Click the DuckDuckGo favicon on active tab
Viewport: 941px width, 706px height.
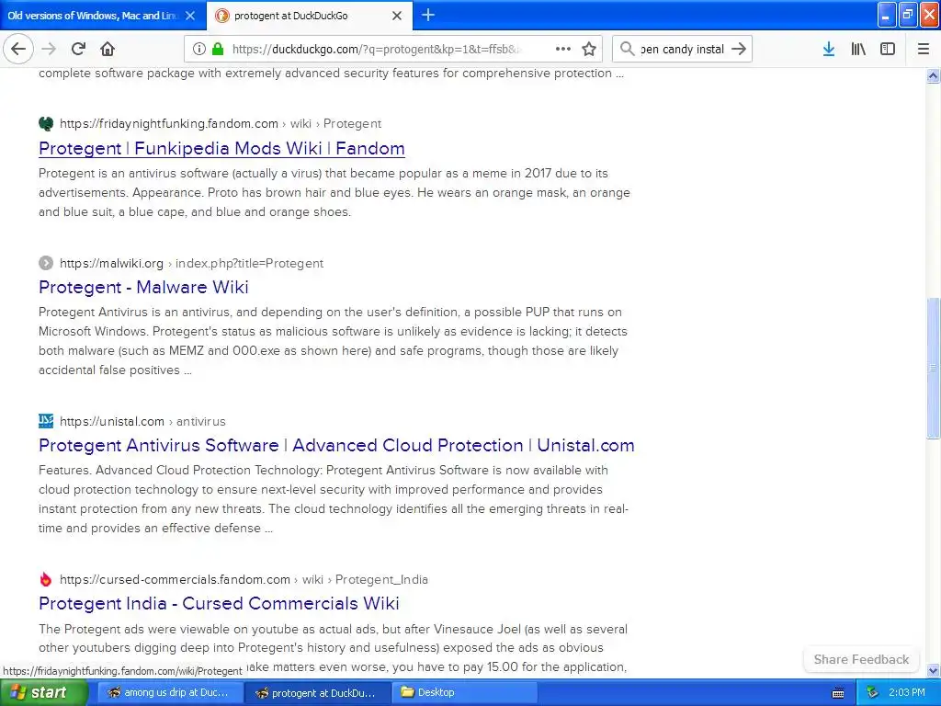tap(222, 16)
